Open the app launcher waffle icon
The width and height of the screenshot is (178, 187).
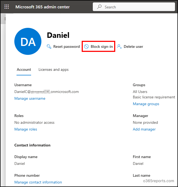pos(6,7)
